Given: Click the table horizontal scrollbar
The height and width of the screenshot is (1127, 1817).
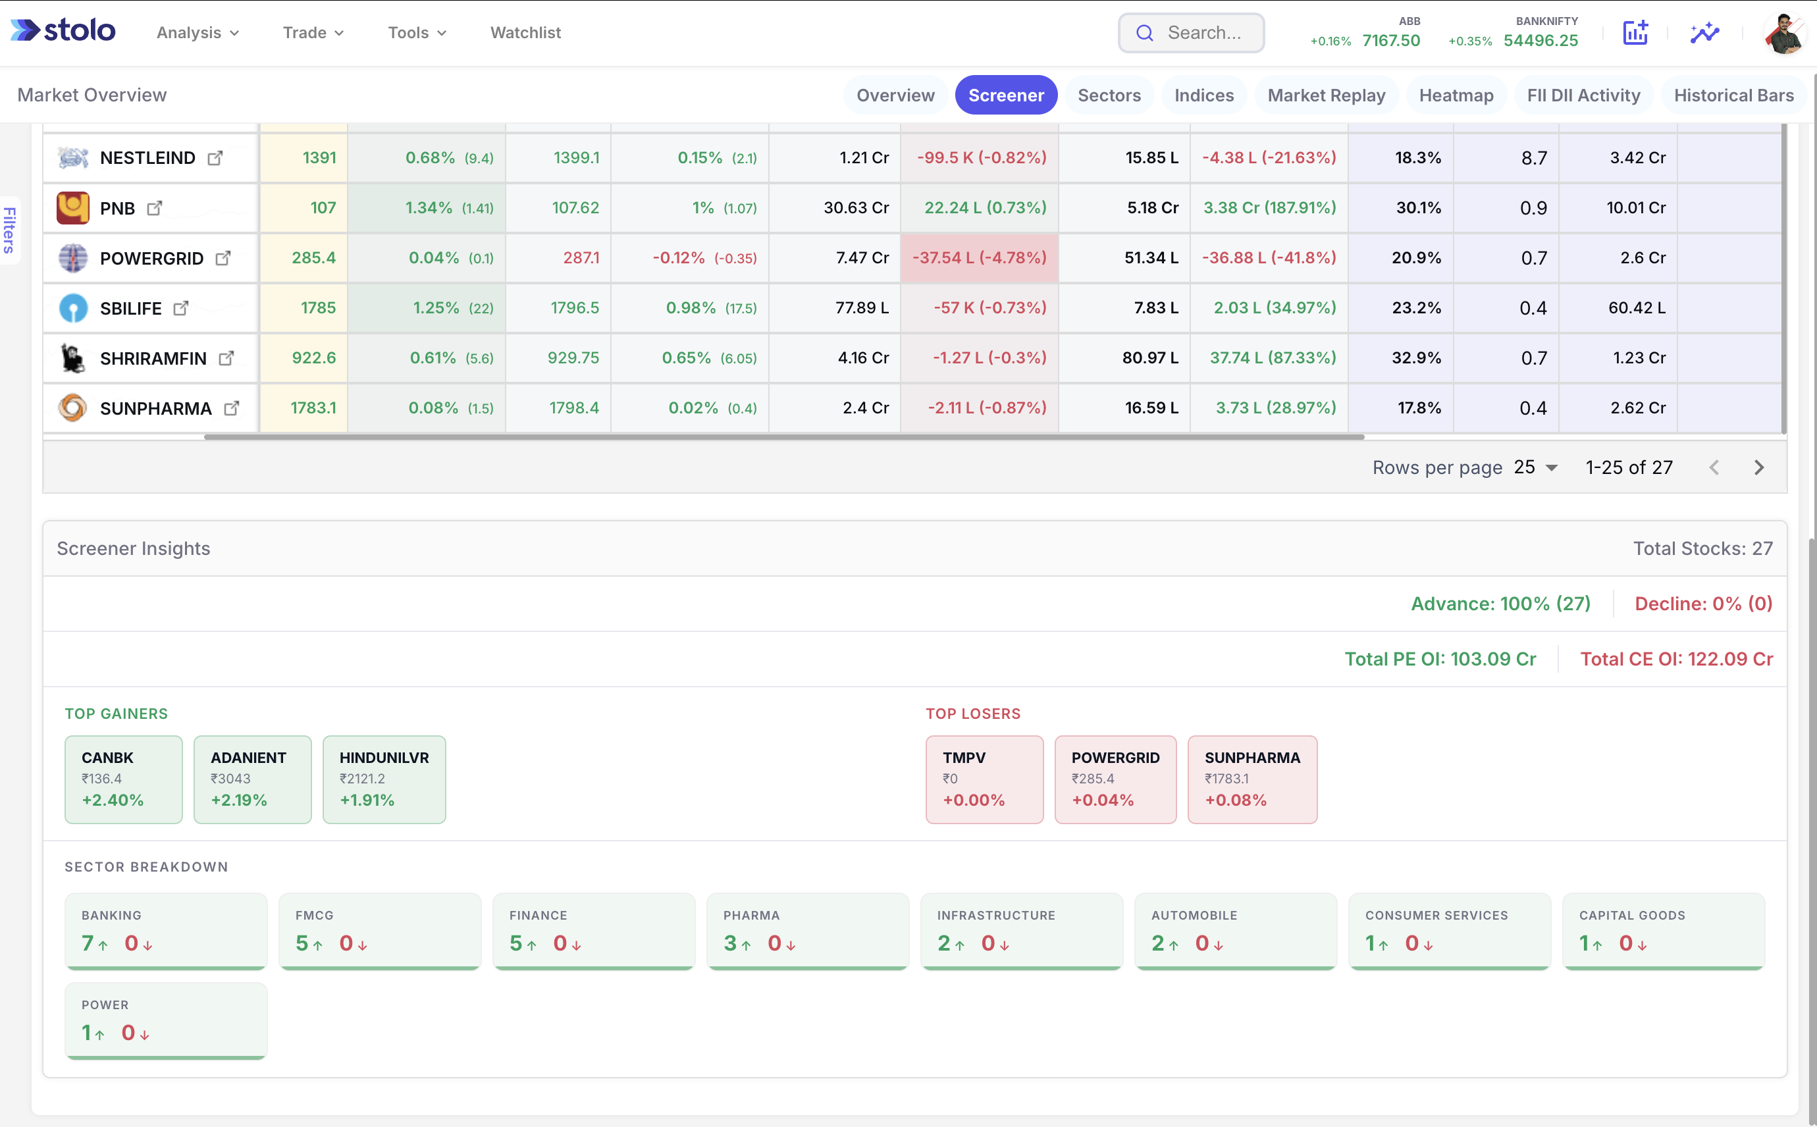Looking at the screenshot, I should (x=784, y=437).
